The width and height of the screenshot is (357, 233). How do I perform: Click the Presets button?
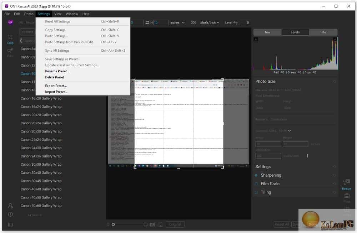pos(27,32)
